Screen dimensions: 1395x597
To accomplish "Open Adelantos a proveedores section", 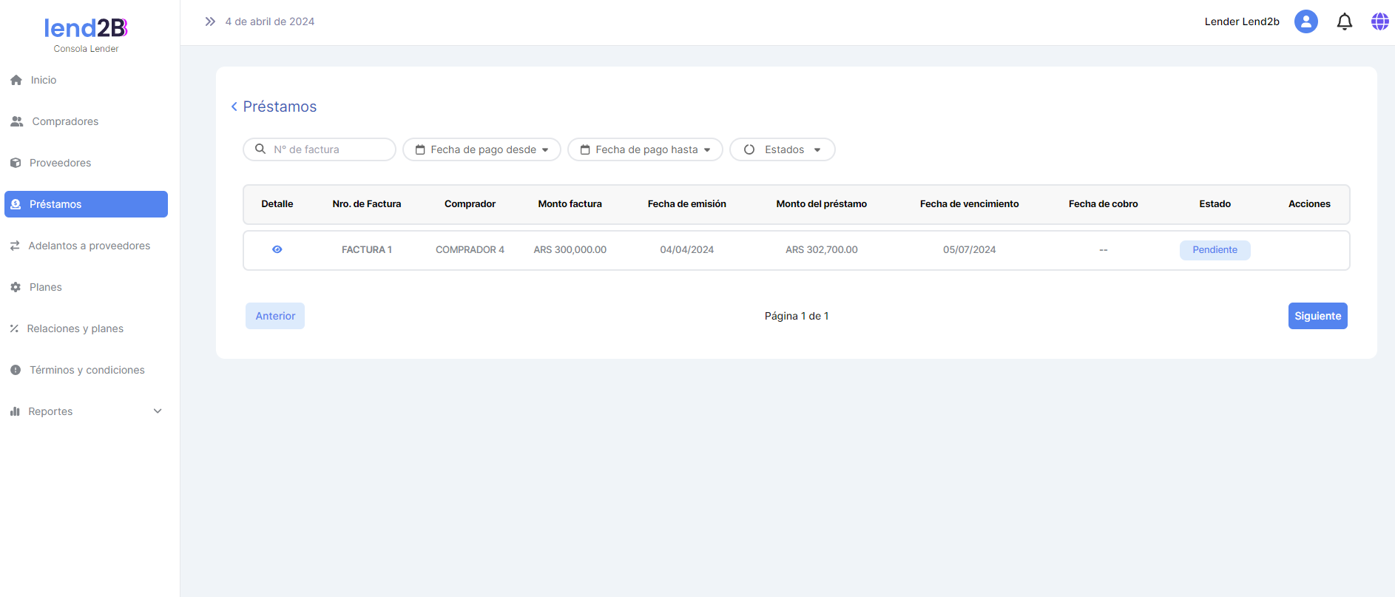I will (89, 246).
